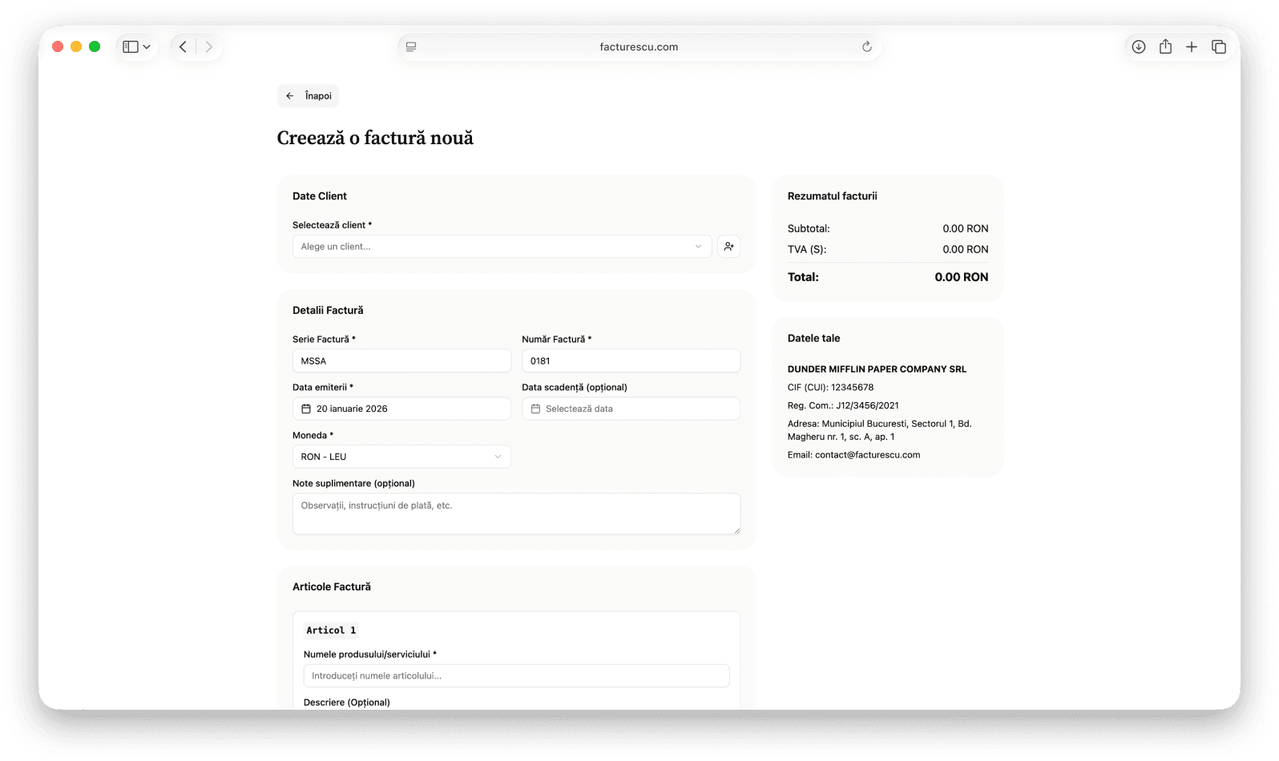Viewport: 1279px width, 761px height.
Task: Click the Share icon in toolbar
Action: coord(1165,47)
